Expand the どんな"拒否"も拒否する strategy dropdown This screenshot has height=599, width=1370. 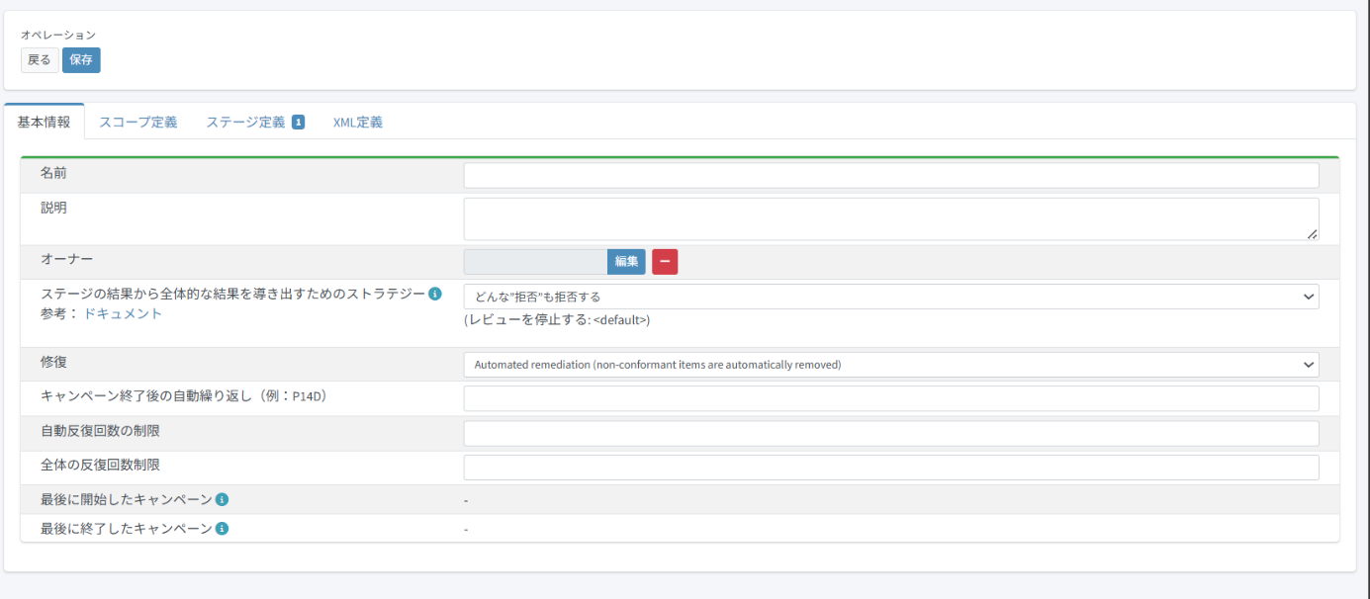(x=891, y=297)
